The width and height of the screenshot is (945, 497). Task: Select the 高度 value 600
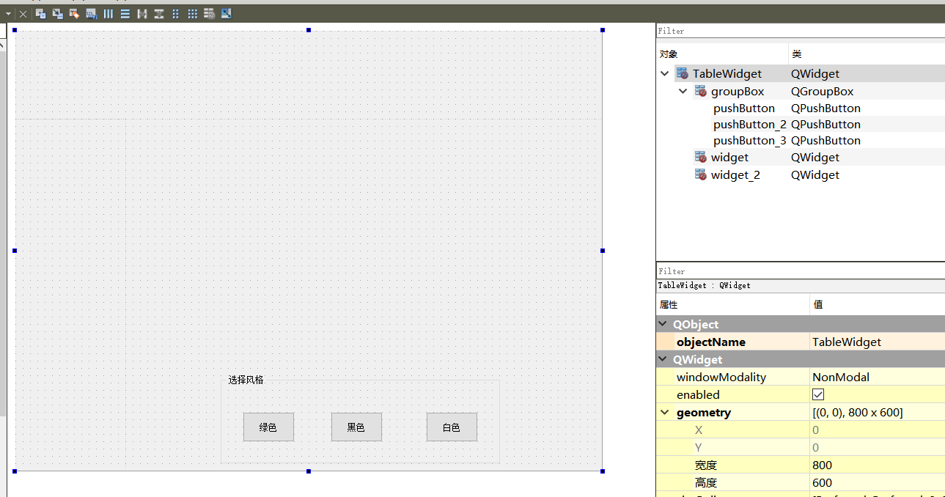pos(877,482)
